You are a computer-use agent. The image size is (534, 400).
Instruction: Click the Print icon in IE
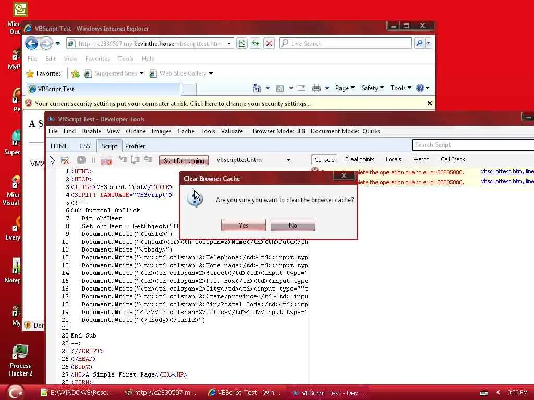pyautogui.click(x=317, y=88)
